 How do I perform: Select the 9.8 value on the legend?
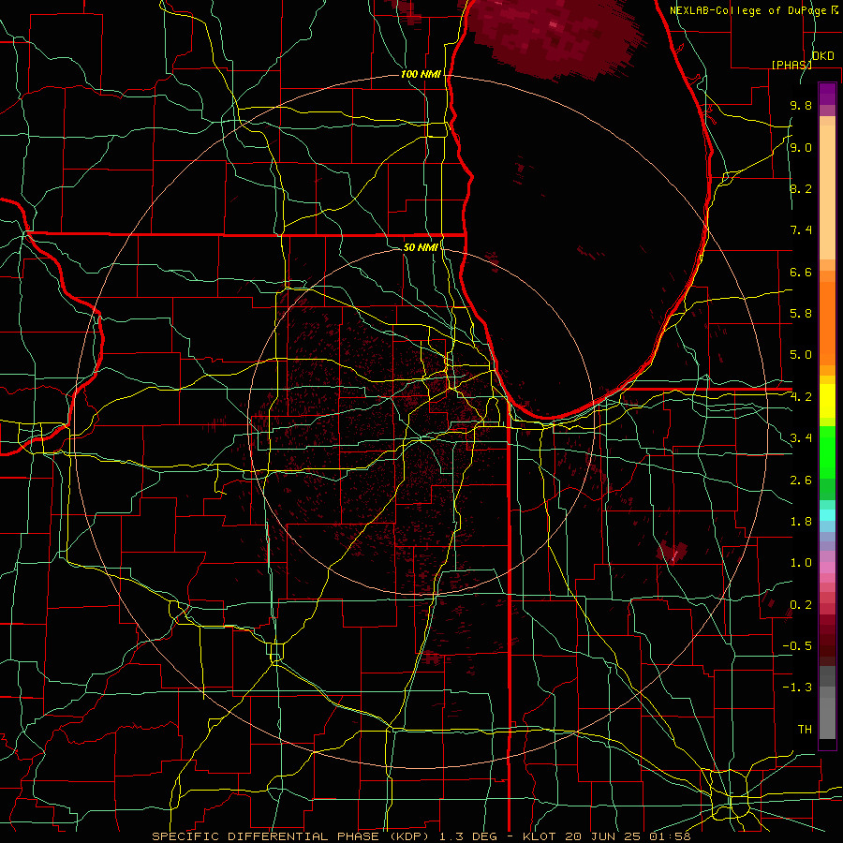[801, 106]
